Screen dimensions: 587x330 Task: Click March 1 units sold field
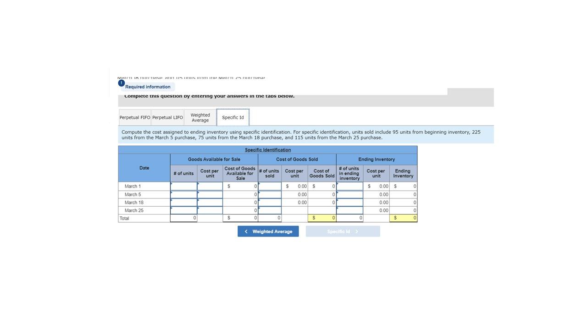pyautogui.click(x=270, y=186)
